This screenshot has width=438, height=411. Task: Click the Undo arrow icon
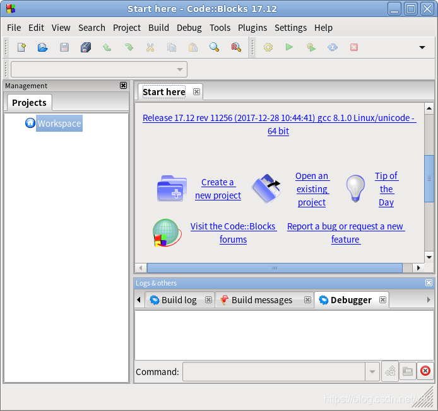107,47
